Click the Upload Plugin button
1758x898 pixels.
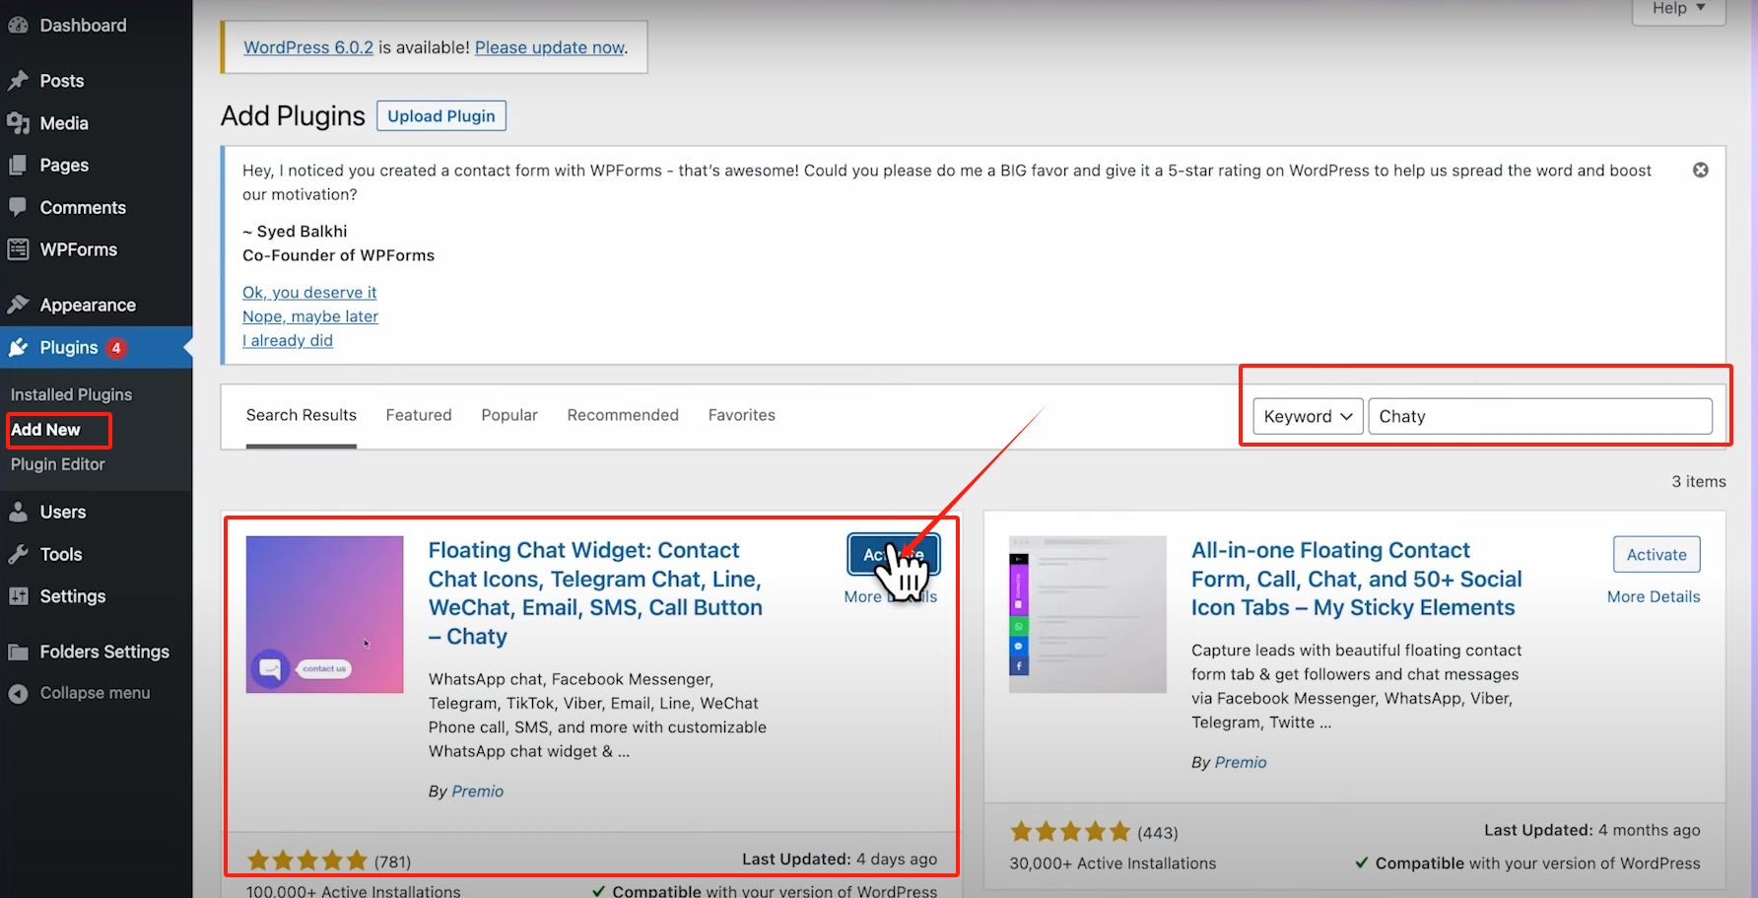(x=440, y=115)
